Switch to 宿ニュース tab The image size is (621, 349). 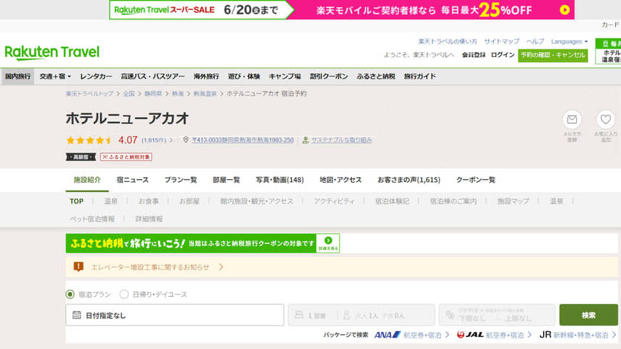(133, 180)
